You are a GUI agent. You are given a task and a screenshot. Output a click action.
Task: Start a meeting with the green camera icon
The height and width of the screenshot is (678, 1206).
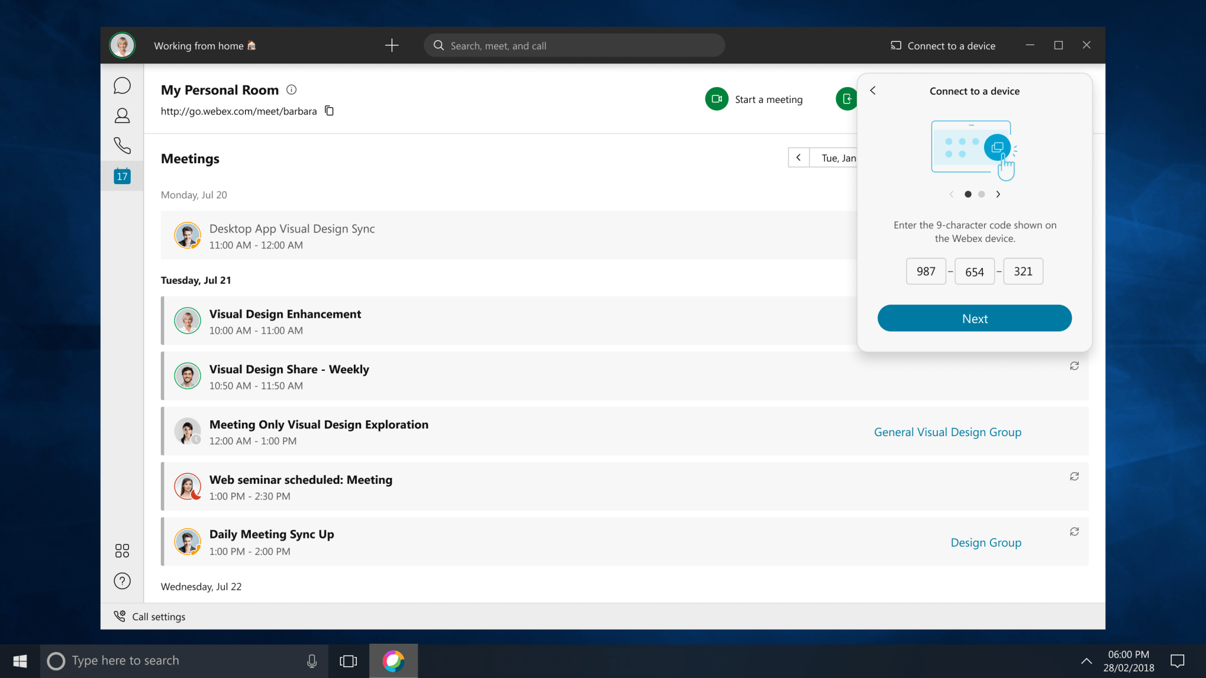pos(716,99)
